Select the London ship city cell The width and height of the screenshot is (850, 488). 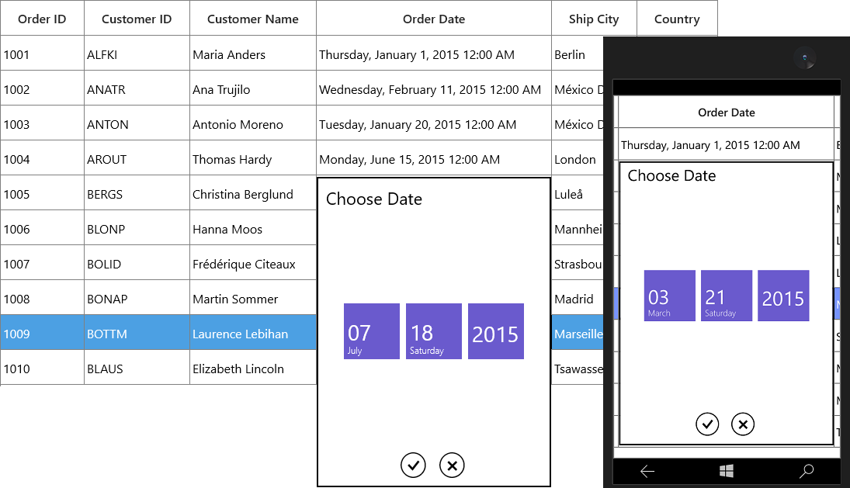(578, 158)
